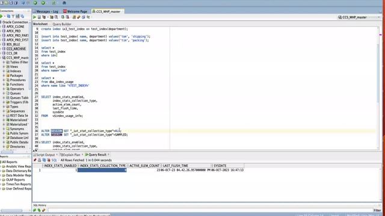
Task: Switch to the Welcome Page tab
Action: click(x=75, y=11)
